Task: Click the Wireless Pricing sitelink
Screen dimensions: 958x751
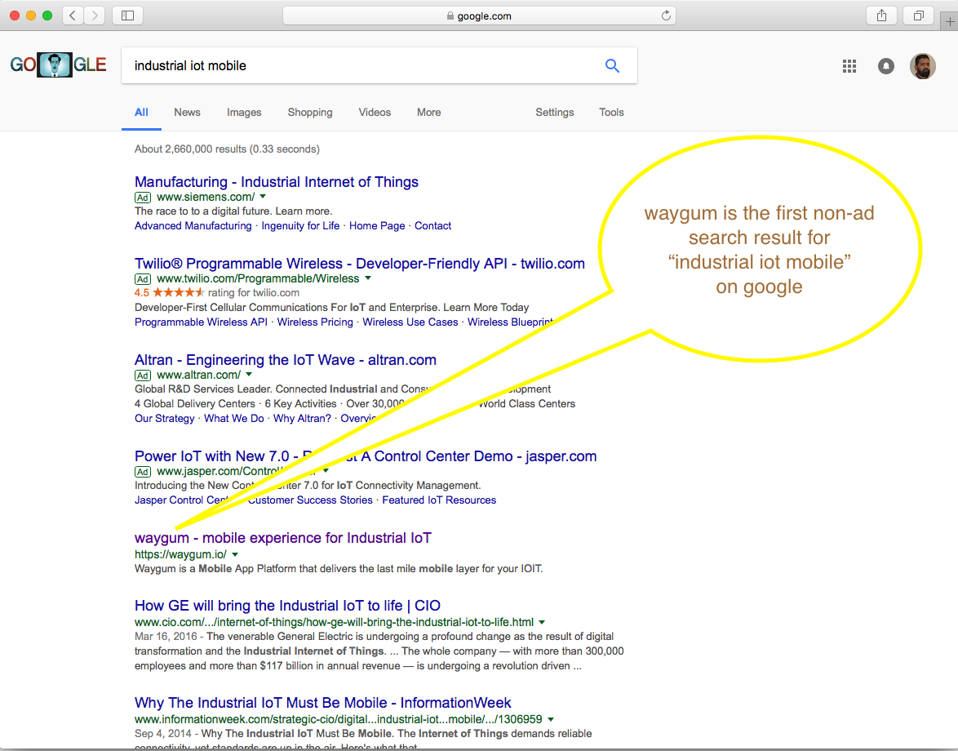Action: click(x=315, y=322)
